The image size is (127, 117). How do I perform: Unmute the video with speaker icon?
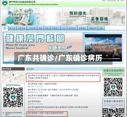point(107,56)
